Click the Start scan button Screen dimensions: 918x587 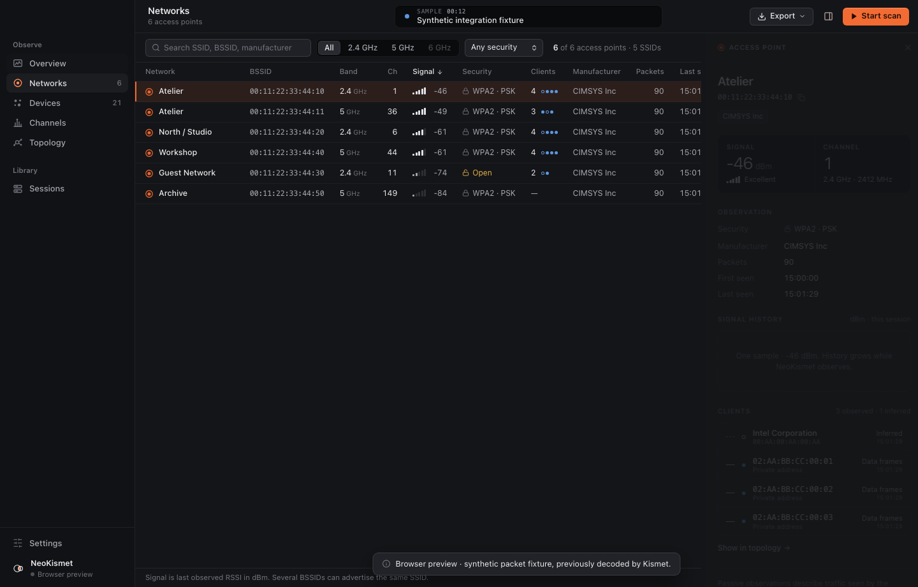(x=875, y=17)
